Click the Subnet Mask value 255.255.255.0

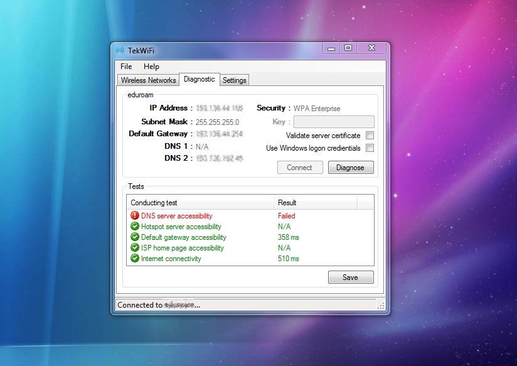coord(217,122)
